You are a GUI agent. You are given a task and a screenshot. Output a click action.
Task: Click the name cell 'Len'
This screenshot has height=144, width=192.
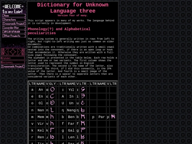click(x=71, y=137)
